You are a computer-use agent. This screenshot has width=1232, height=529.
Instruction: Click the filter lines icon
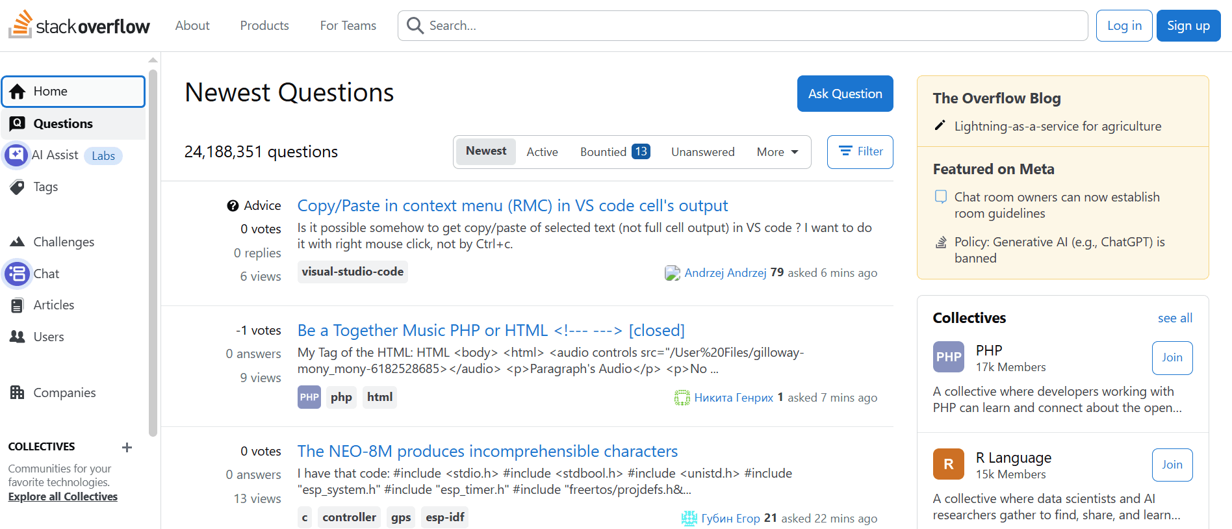coord(845,151)
